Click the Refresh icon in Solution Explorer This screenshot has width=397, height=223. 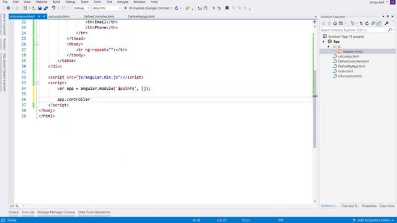(367, 24)
